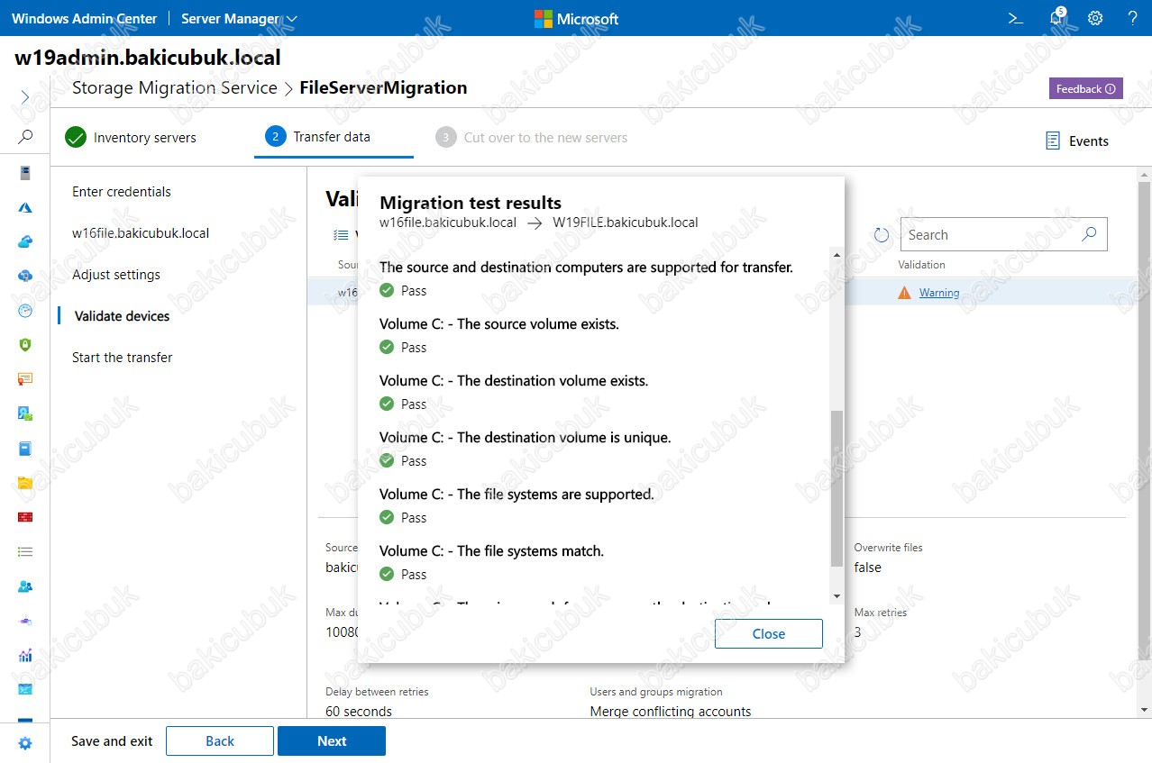
Task: Click the 'Merge conflicting accounts' value
Action: [671, 712]
